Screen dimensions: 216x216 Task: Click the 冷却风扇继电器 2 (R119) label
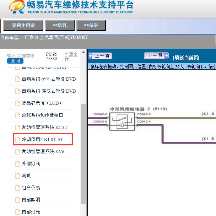(138, 109)
